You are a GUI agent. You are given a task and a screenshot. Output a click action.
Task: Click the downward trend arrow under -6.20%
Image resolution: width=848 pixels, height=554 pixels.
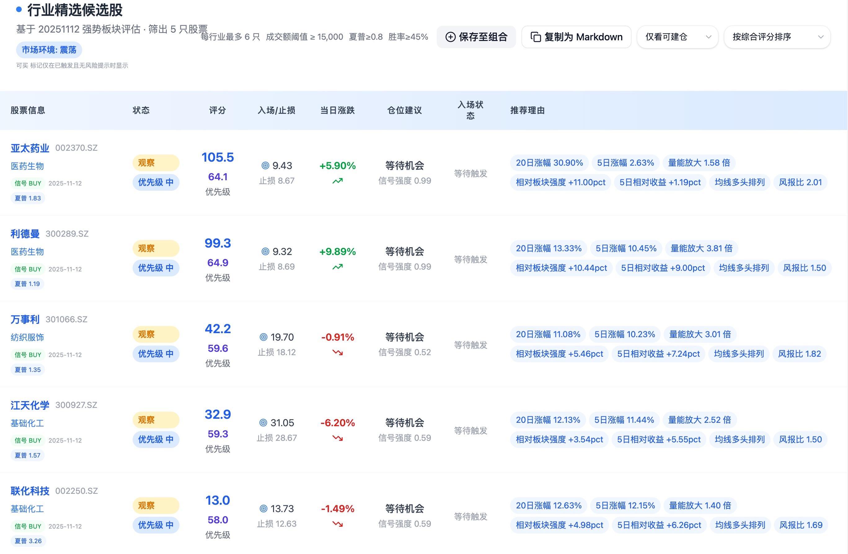pos(338,438)
